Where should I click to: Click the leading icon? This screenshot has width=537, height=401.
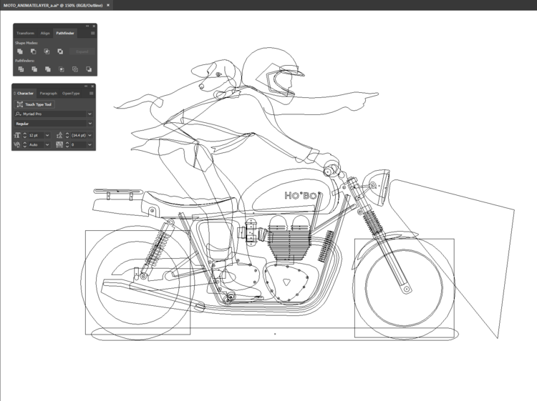[59, 135]
